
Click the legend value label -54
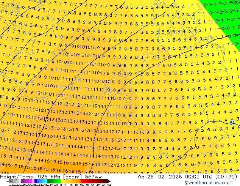coord(12,185)
